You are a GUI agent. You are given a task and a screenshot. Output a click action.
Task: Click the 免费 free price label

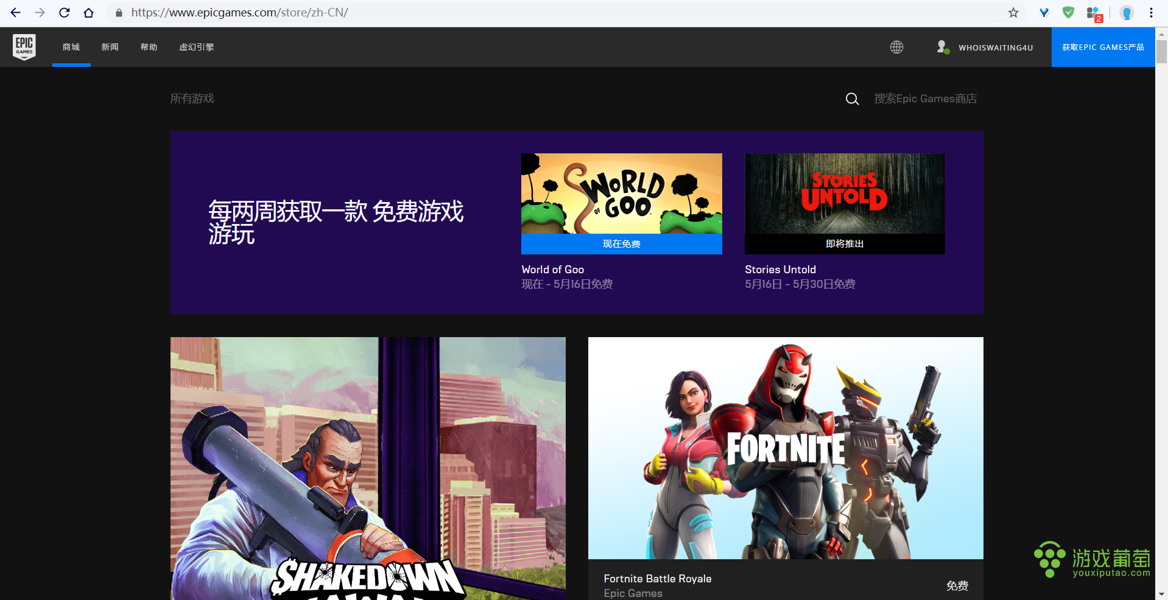point(957,585)
